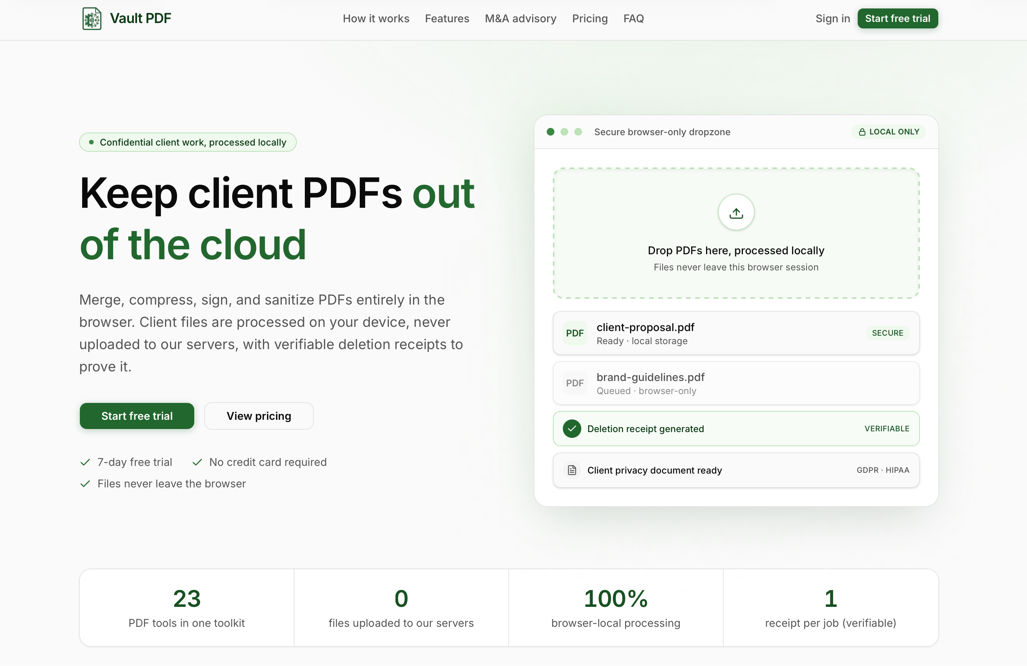The image size is (1027, 666).
Task: Click checkmark next to No credit card required
Action: 197,462
